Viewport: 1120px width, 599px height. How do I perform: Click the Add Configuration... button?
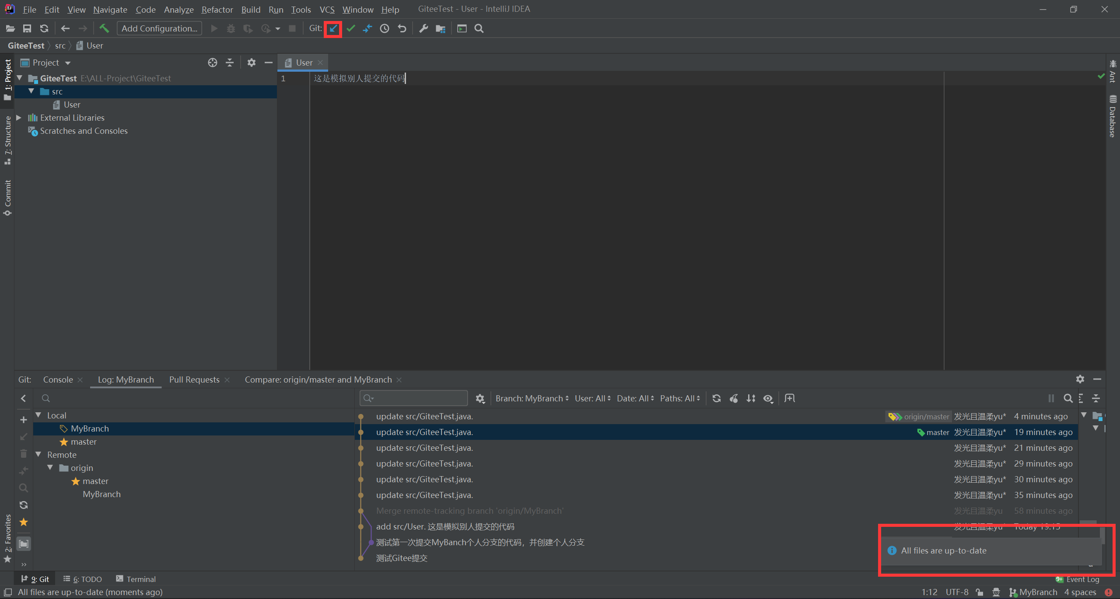coord(159,28)
